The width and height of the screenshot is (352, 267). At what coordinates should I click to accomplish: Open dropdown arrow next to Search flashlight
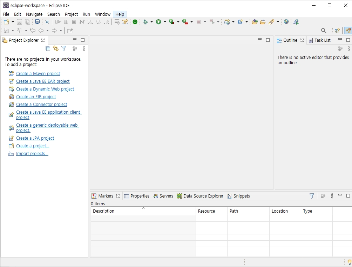(x=278, y=22)
